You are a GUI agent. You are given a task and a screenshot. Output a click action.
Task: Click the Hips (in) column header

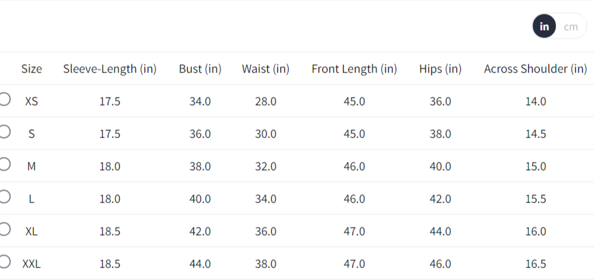[440, 69]
